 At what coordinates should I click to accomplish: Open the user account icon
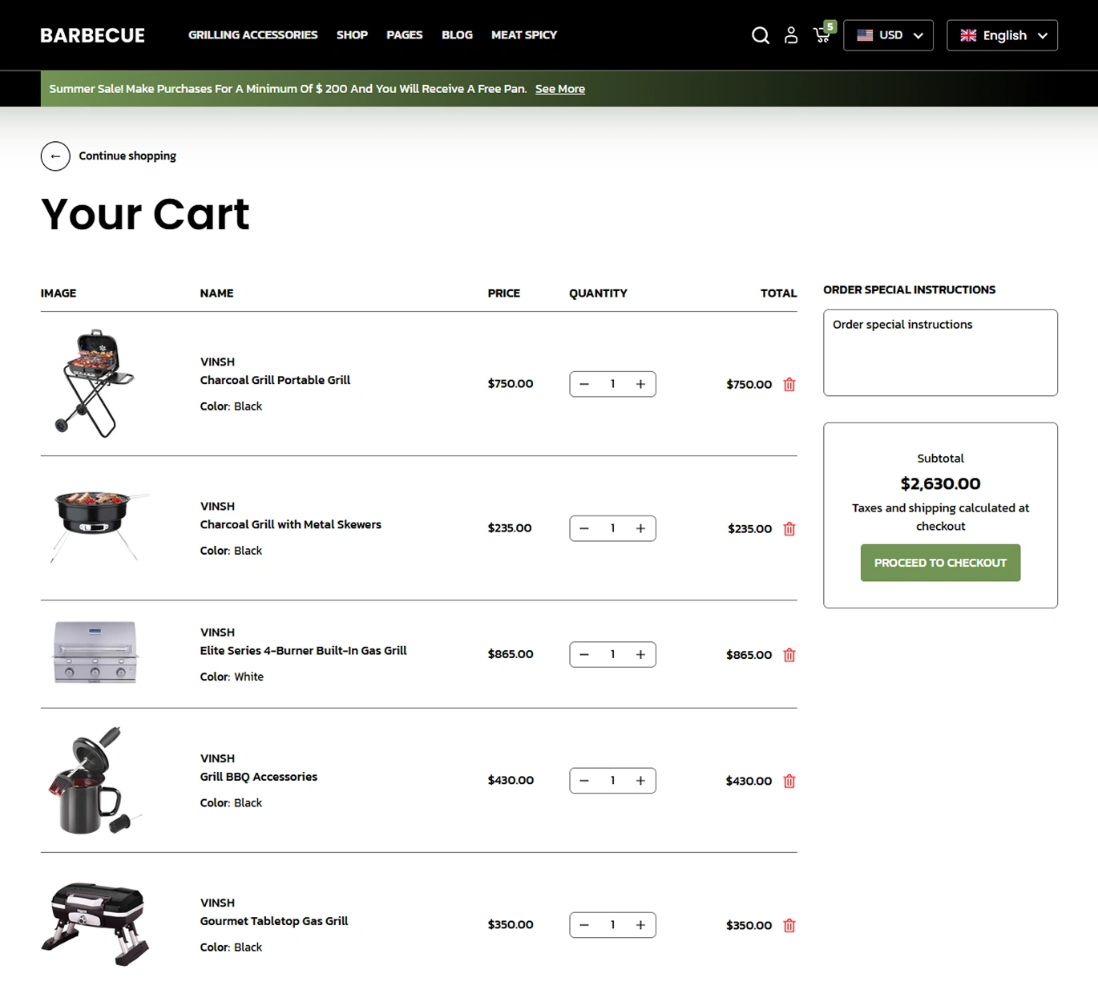pos(791,35)
